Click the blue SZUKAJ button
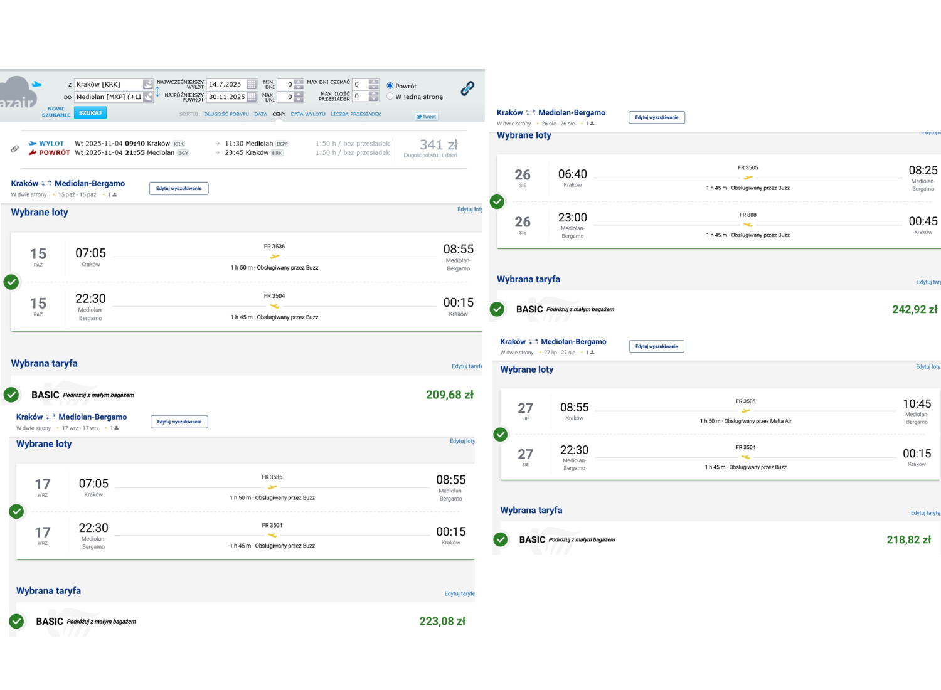 (x=90, y=113)
